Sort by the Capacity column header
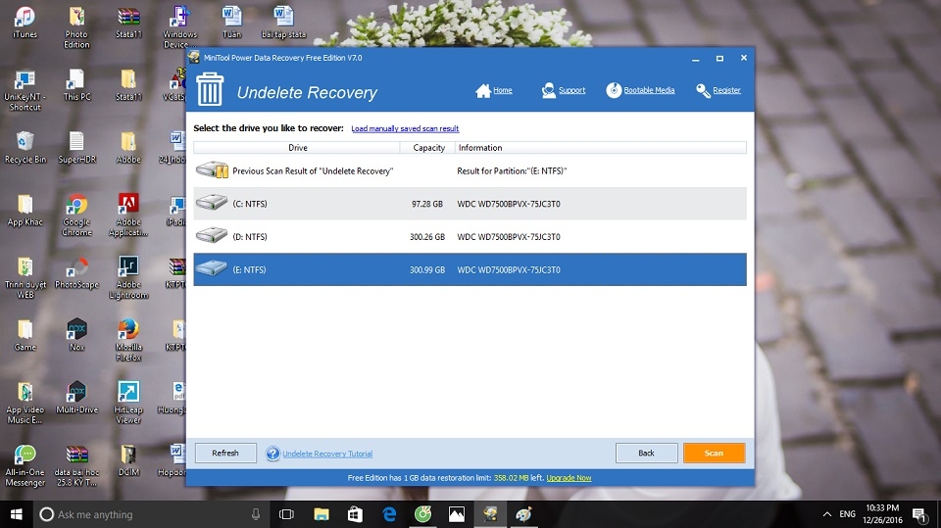Image resolution: width=941 pixels, height=528 pixels. pos(428,148)
